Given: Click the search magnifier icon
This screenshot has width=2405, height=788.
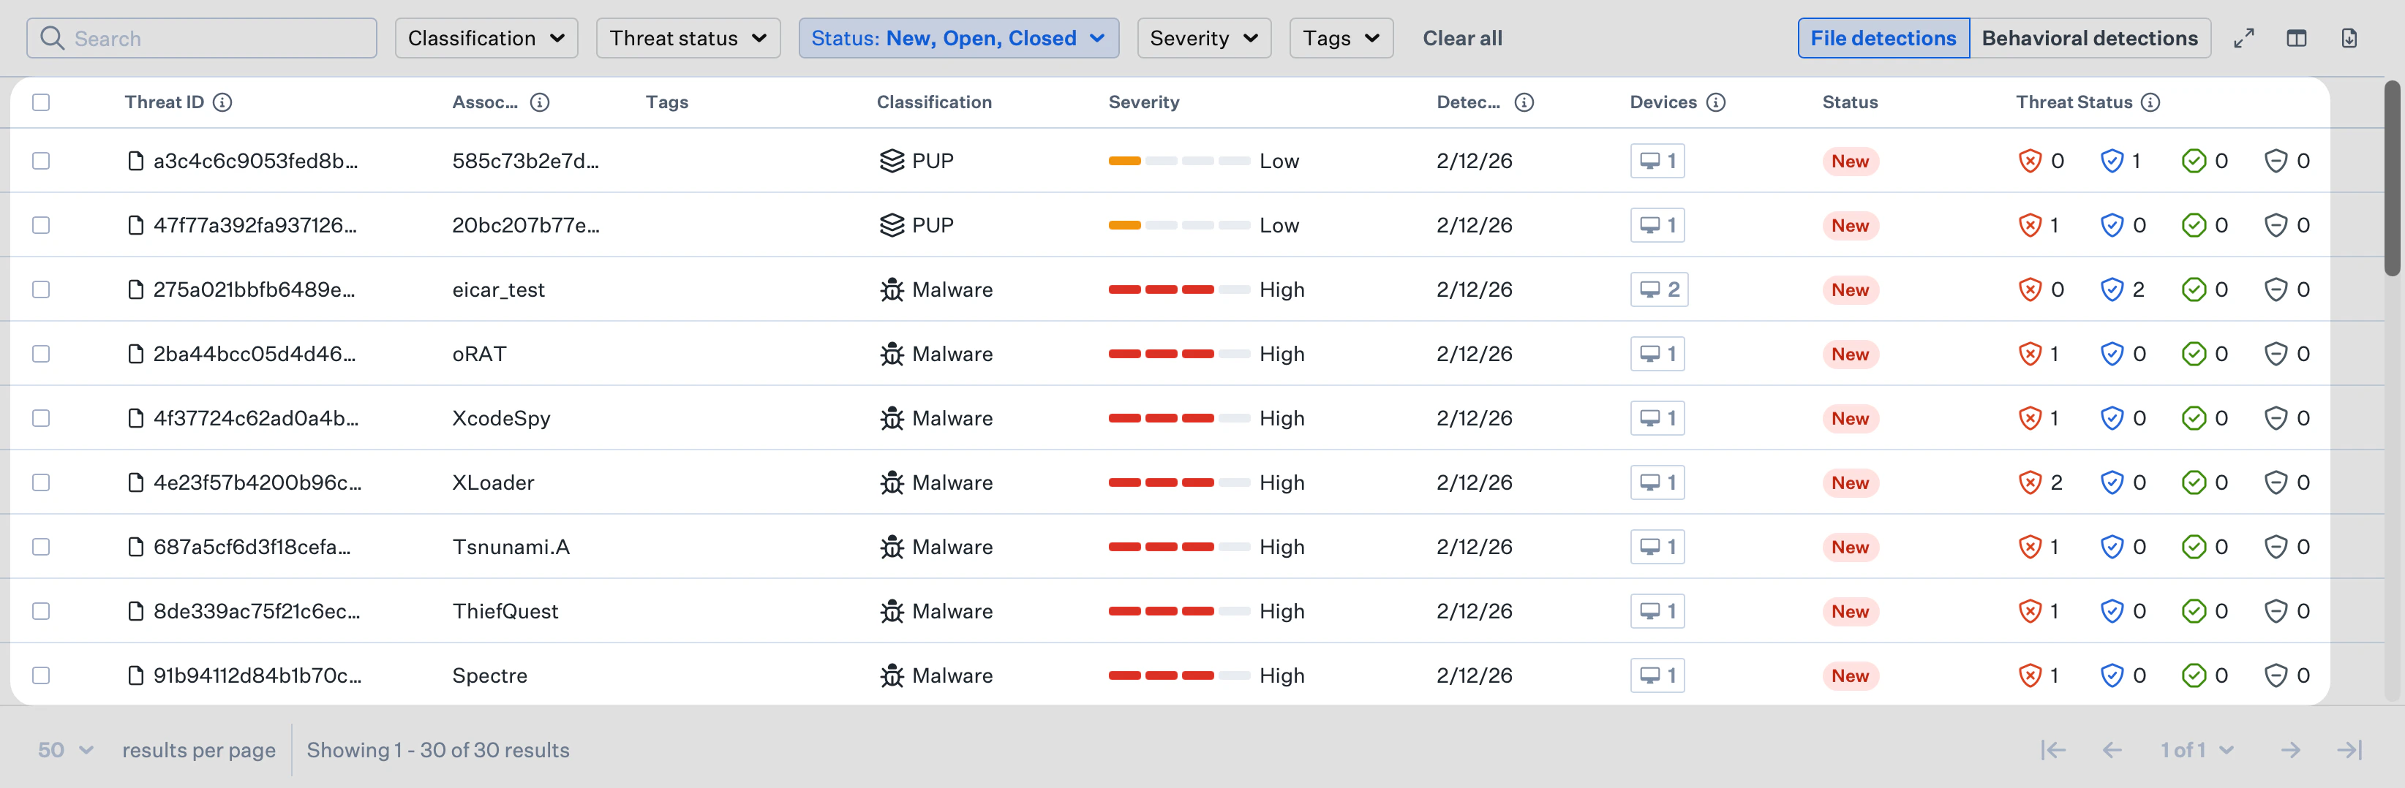Looking at the screenshot, I should [x=52, y=38].
